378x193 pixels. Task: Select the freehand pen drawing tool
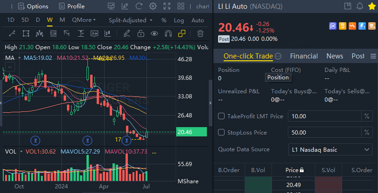click(x=126, y=34)
